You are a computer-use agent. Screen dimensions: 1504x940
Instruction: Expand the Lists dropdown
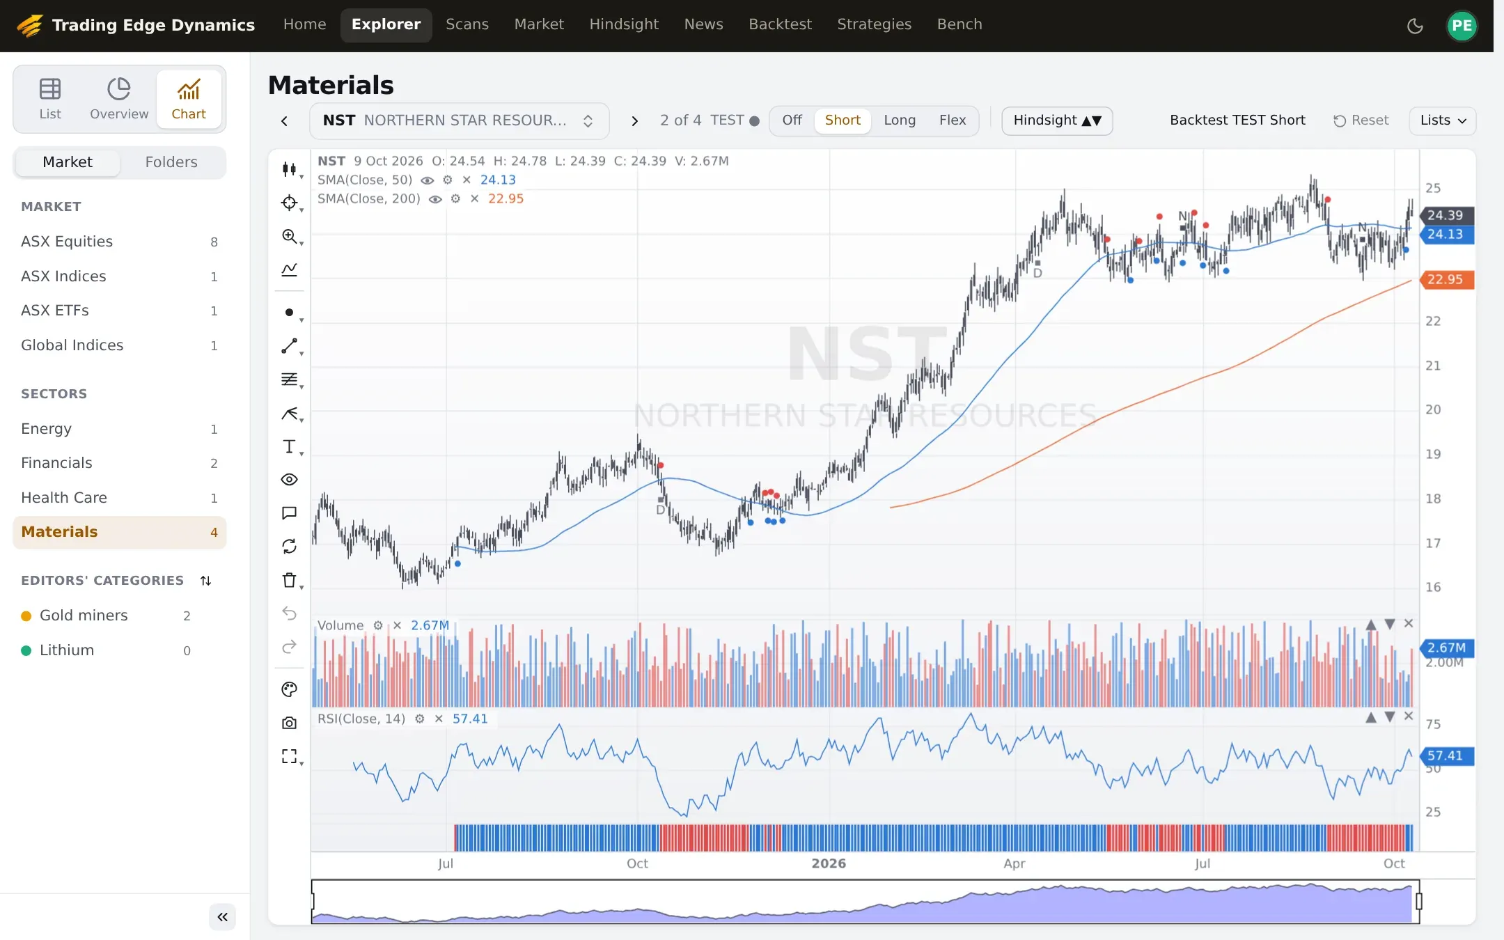pos(1442,120)
